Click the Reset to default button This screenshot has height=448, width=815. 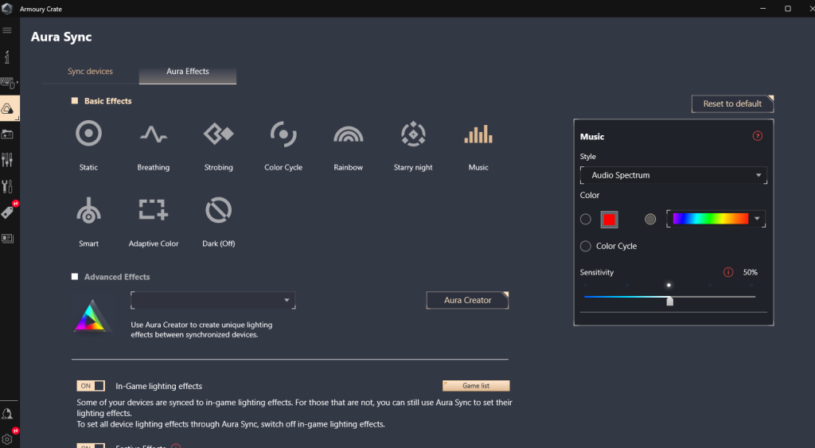tap(732, 103)
